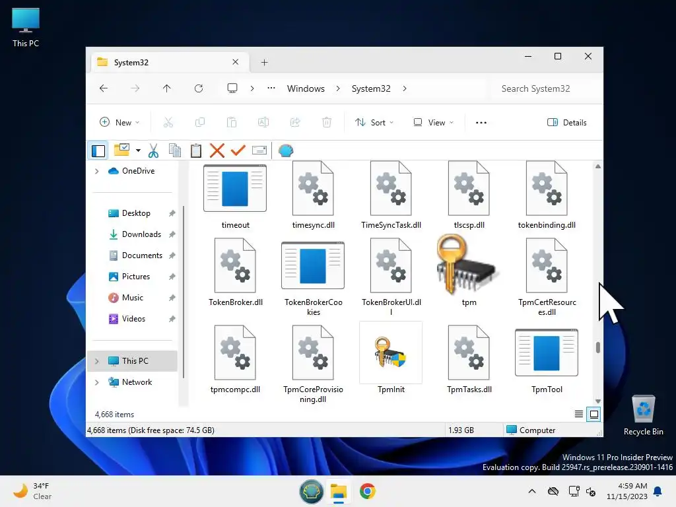Select the timeout file
This screenshot has height=507, width=676.
[235, 197]
